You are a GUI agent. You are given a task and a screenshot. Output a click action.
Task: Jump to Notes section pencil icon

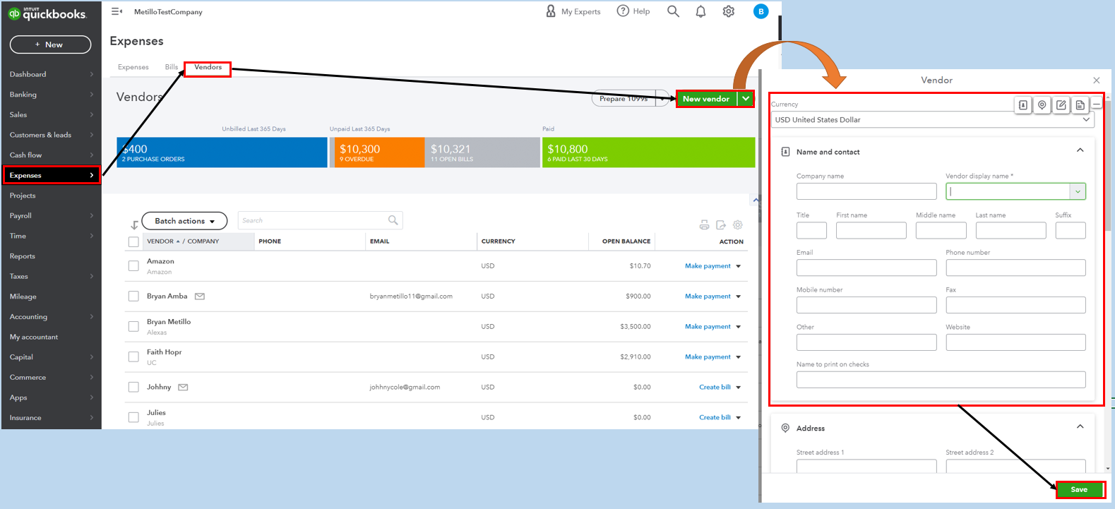click(1061, 104)
